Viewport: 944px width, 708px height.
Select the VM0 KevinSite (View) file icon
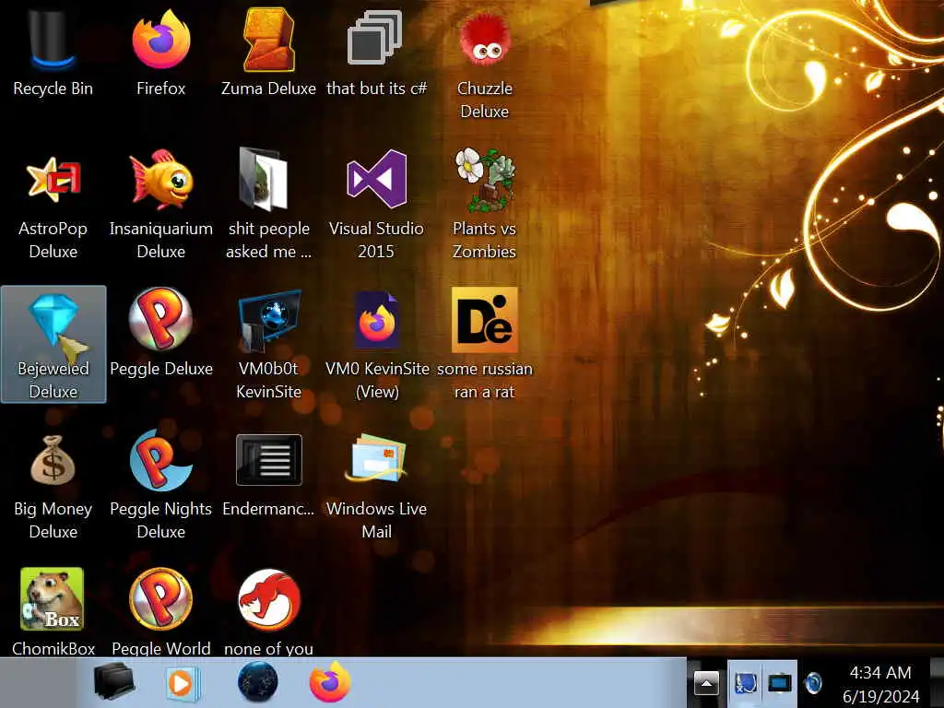point(377,320)
